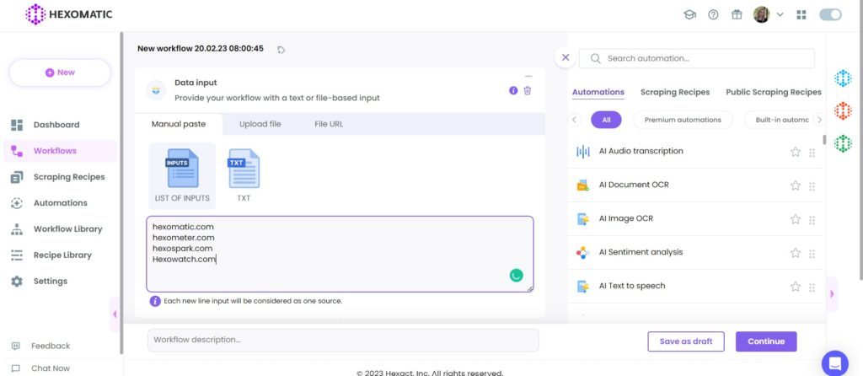Viewport: 863px width, 376px height.
Task: Select the All filter chip
Action: pyautogui.click(x=606, y=120)
